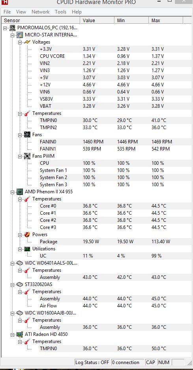Open the Network menu

(40, 12)
